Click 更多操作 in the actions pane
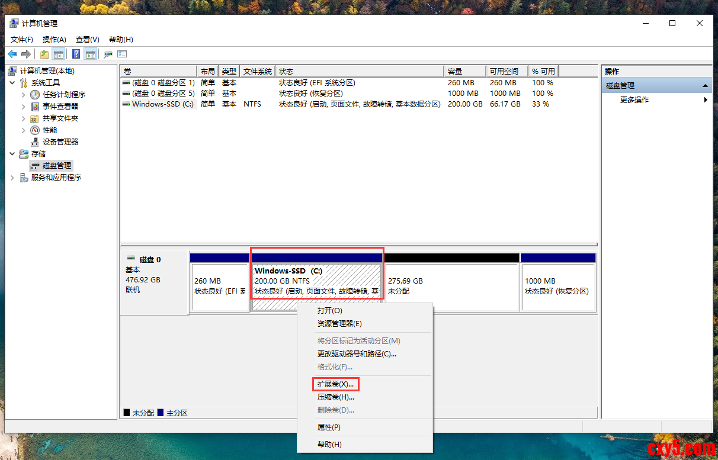Viewport: 718px width, 460px height. (634, 100)
